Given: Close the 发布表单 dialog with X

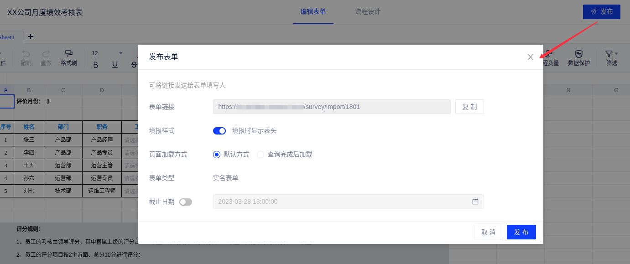Looking at the screenshot, I should pyautogui.click(x=530, y=57).
